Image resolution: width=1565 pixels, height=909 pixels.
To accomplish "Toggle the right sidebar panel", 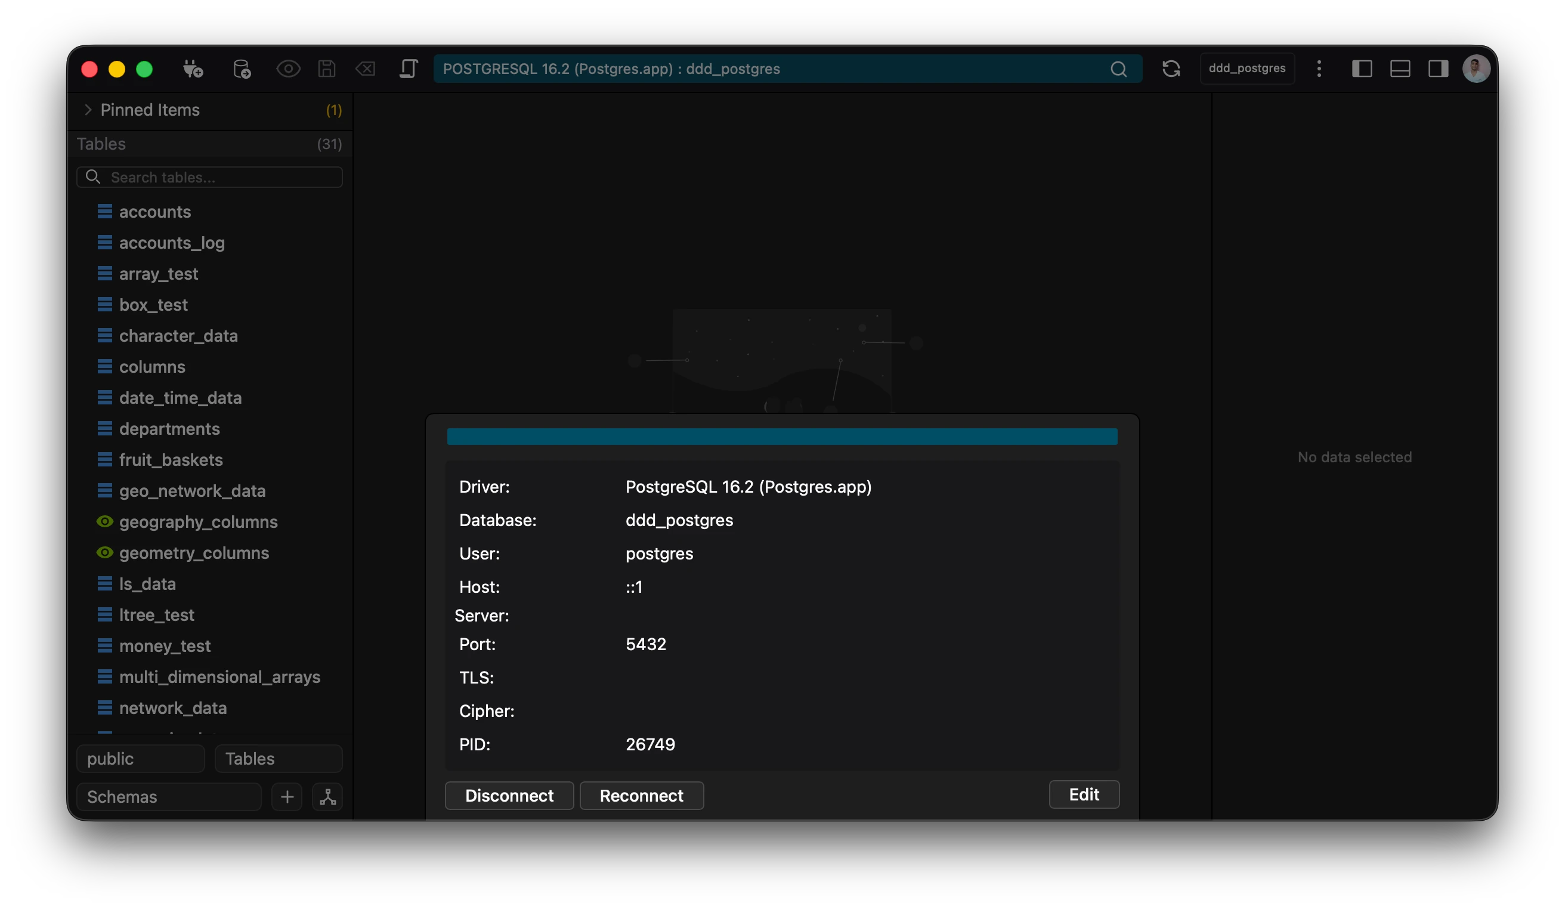I will point(1438,69).
